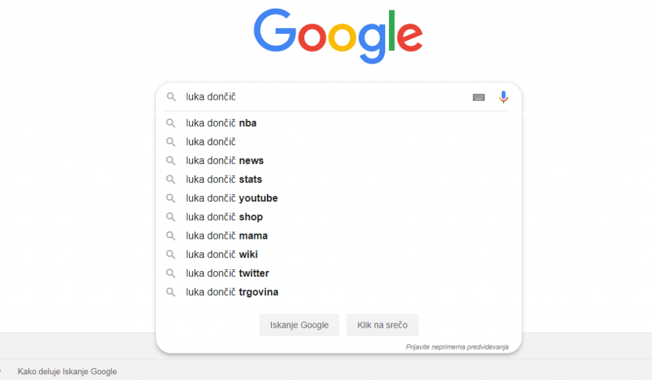Viewport: 652px width, 380px height.
Task: Click the magnifier icon beside 'luka dončič trgovina'
Action: coord(171,292)
